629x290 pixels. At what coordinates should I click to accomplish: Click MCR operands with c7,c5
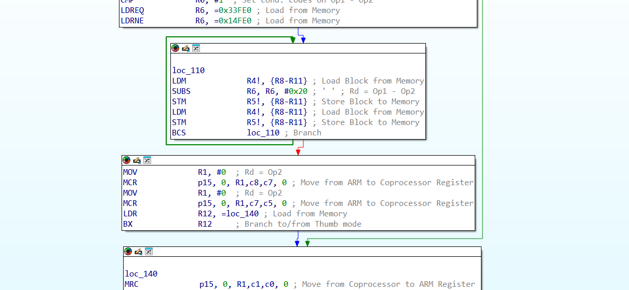tap(243, 203)
